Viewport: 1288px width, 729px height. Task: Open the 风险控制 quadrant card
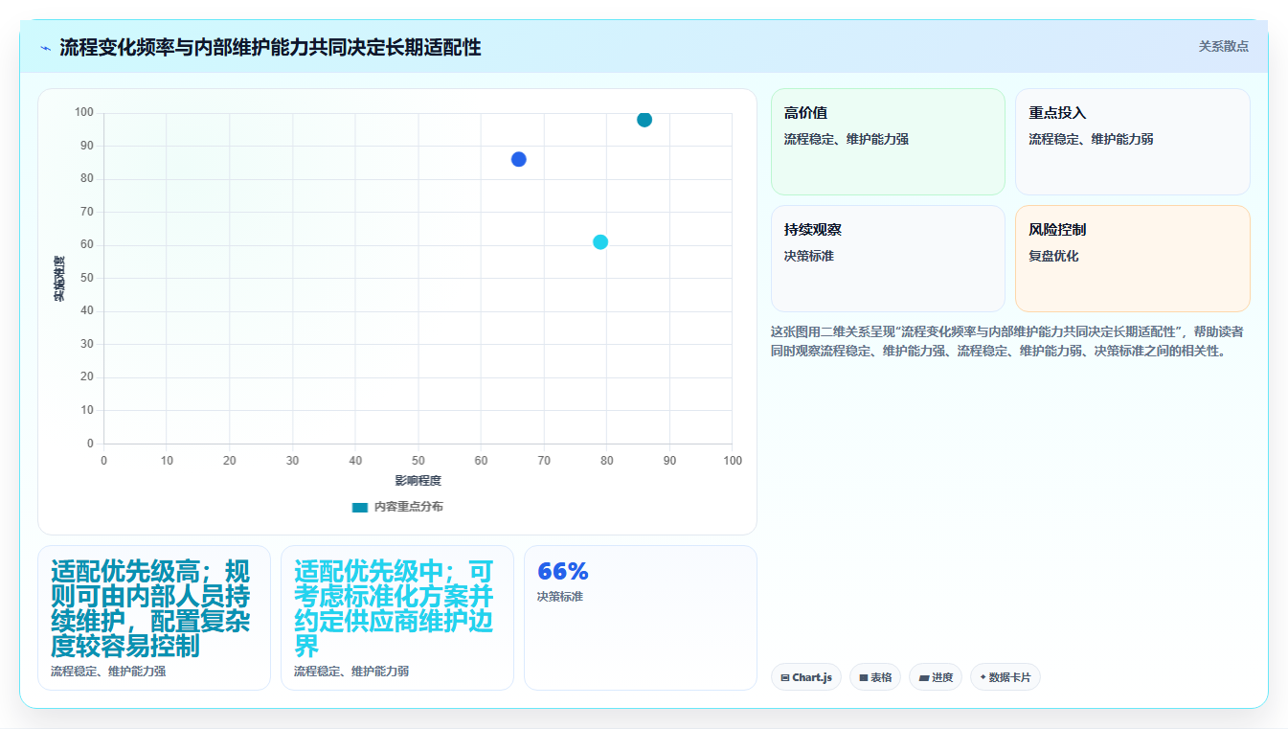(1133, 259)
